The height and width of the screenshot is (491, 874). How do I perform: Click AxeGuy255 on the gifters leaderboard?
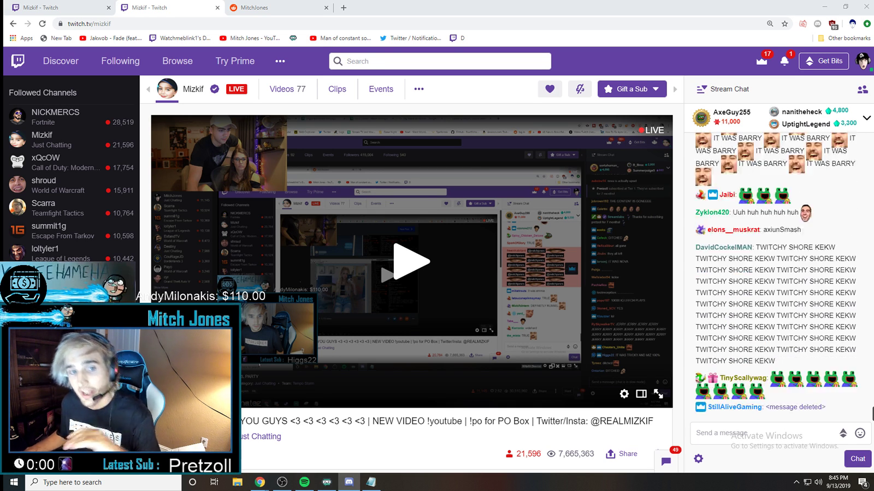(731, 112)
